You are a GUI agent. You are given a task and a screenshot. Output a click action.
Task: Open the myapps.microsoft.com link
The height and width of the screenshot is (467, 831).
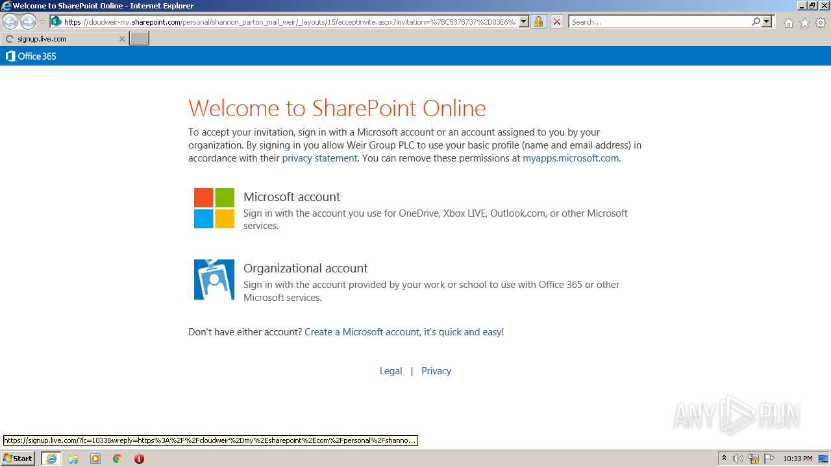(571, 158)
